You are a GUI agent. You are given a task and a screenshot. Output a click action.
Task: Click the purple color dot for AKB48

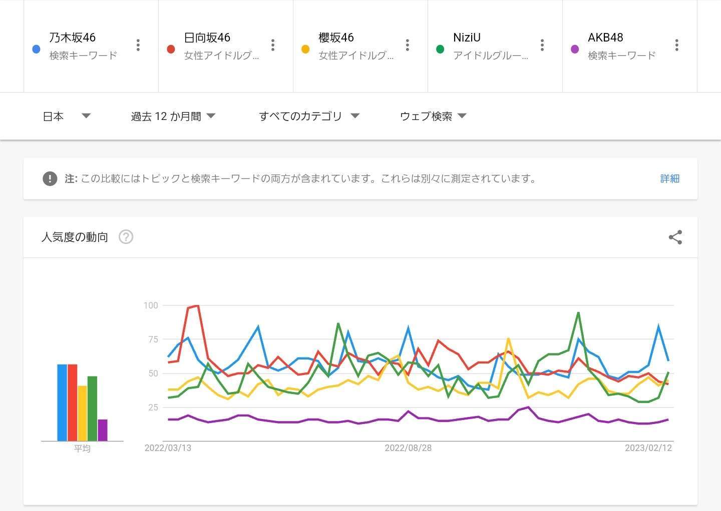pyautogui.click(x=575, y=49)
